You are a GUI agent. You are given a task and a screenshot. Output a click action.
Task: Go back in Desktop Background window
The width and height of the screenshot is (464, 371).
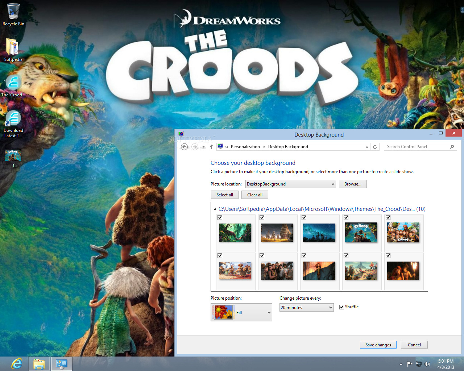[185, 147]
